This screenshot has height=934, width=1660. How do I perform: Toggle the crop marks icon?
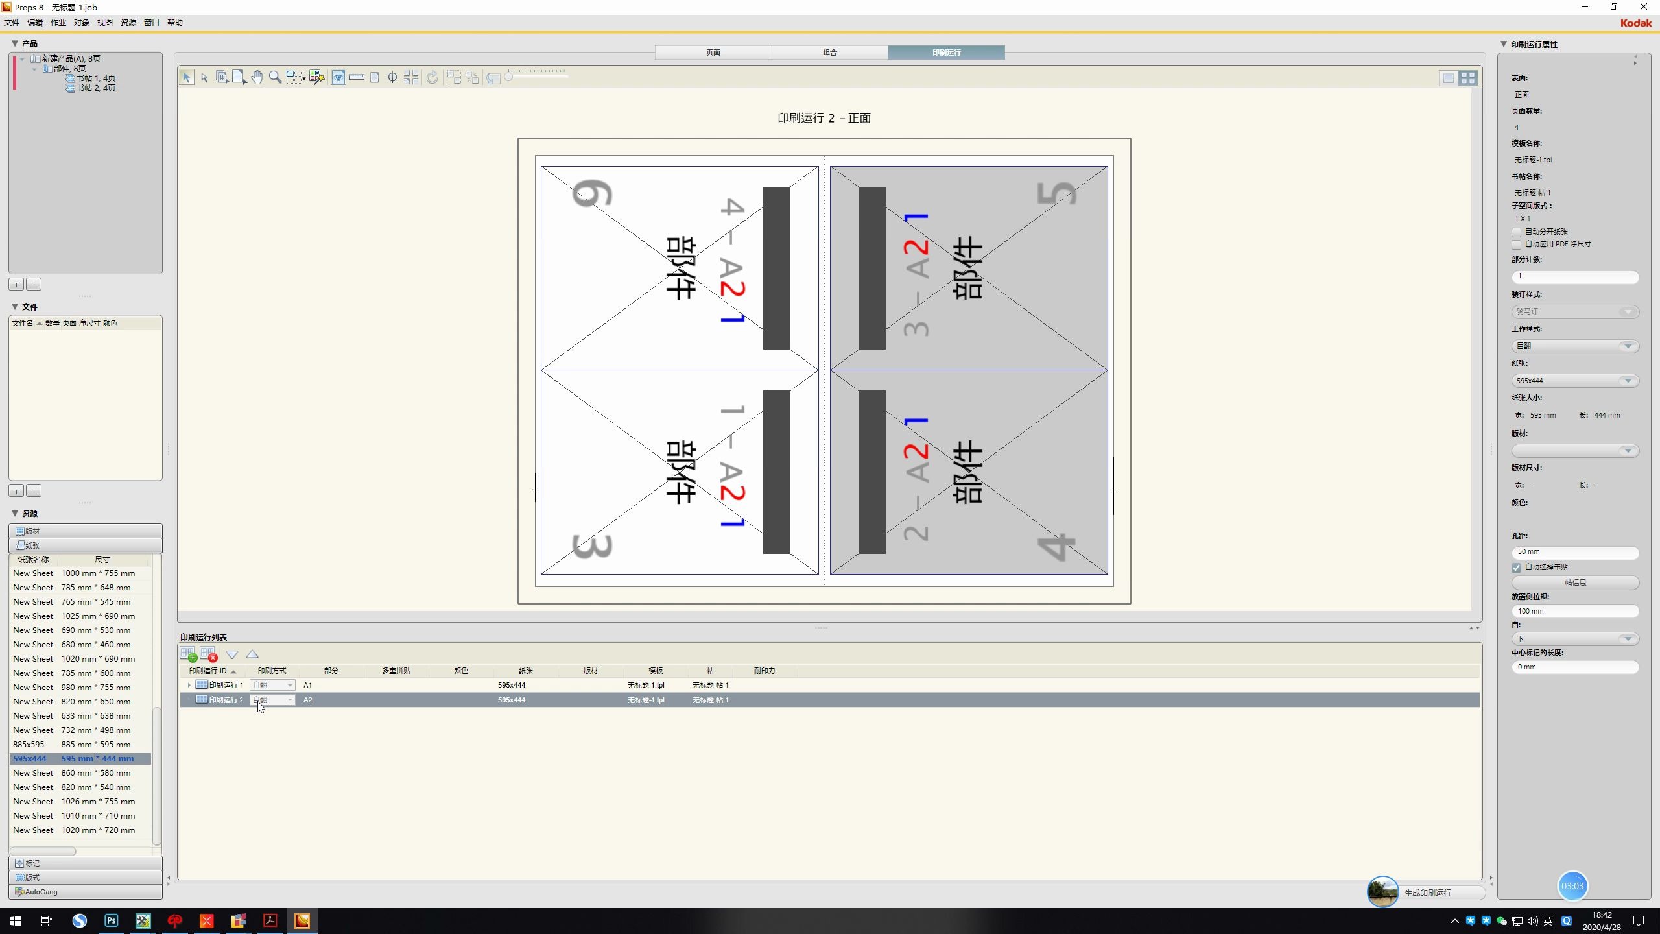[411, 78]
